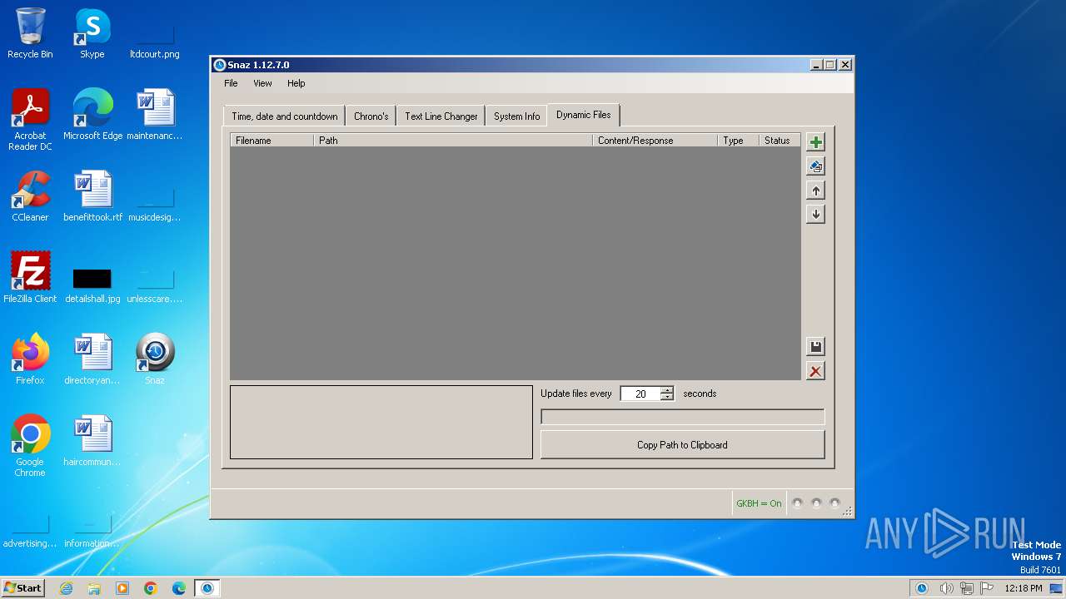Move selected file up with arrow icon
This screenshot has width=1066, height=599.
815,191
